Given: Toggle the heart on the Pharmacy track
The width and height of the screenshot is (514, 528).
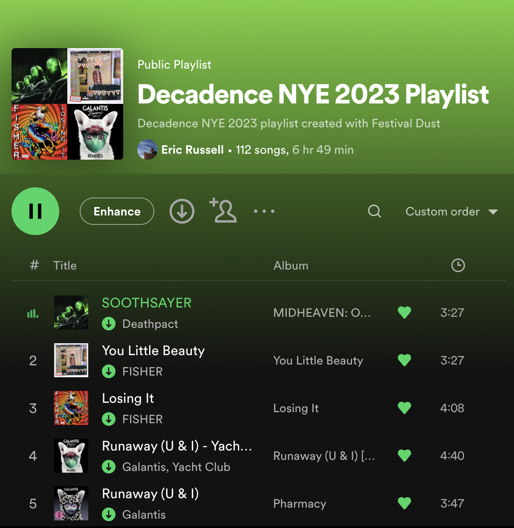Looking at the screenshot, I should (404, 503).
